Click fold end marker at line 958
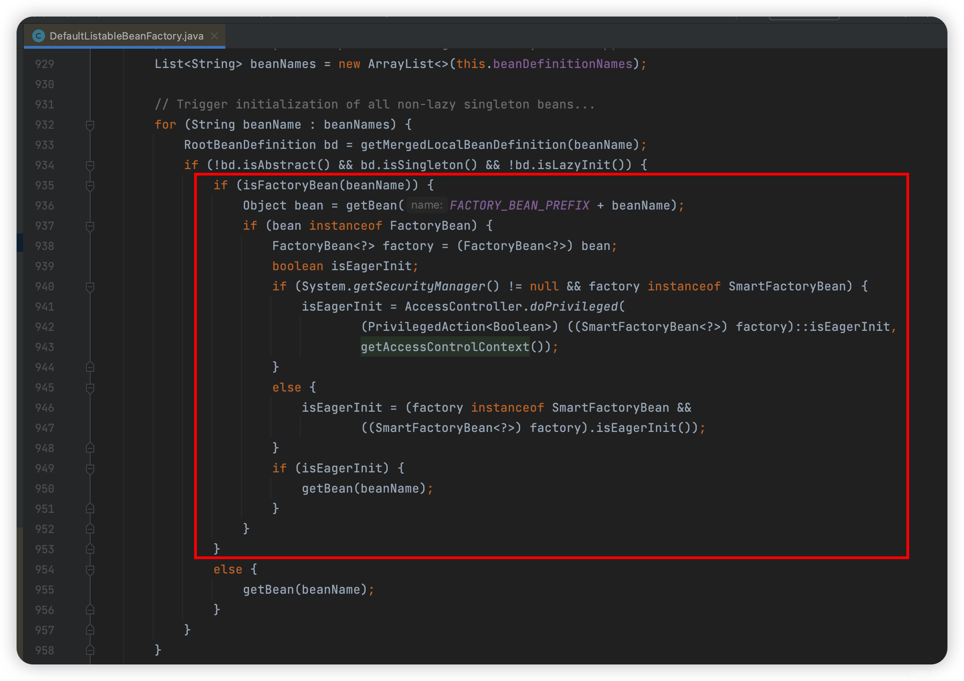 (x=90, y=650)
